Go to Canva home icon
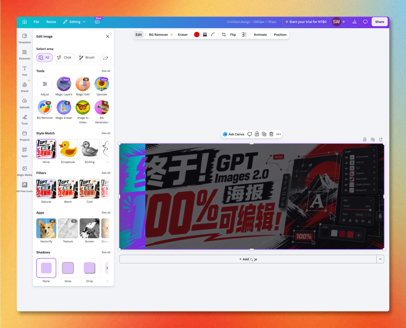 pyautogui.click(x=24, y=22)
